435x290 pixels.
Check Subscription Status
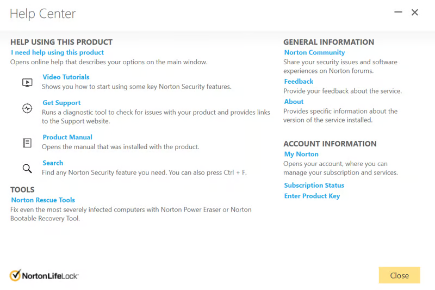point(314,185)
